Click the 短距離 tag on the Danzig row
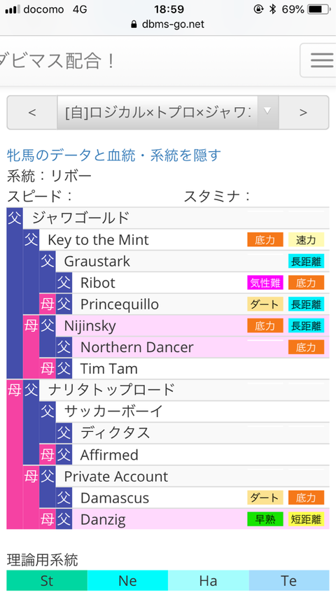 tap(307, 519)
